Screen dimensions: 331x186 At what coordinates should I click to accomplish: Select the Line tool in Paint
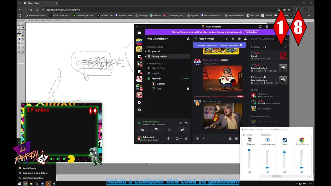(x=19, y=43)
